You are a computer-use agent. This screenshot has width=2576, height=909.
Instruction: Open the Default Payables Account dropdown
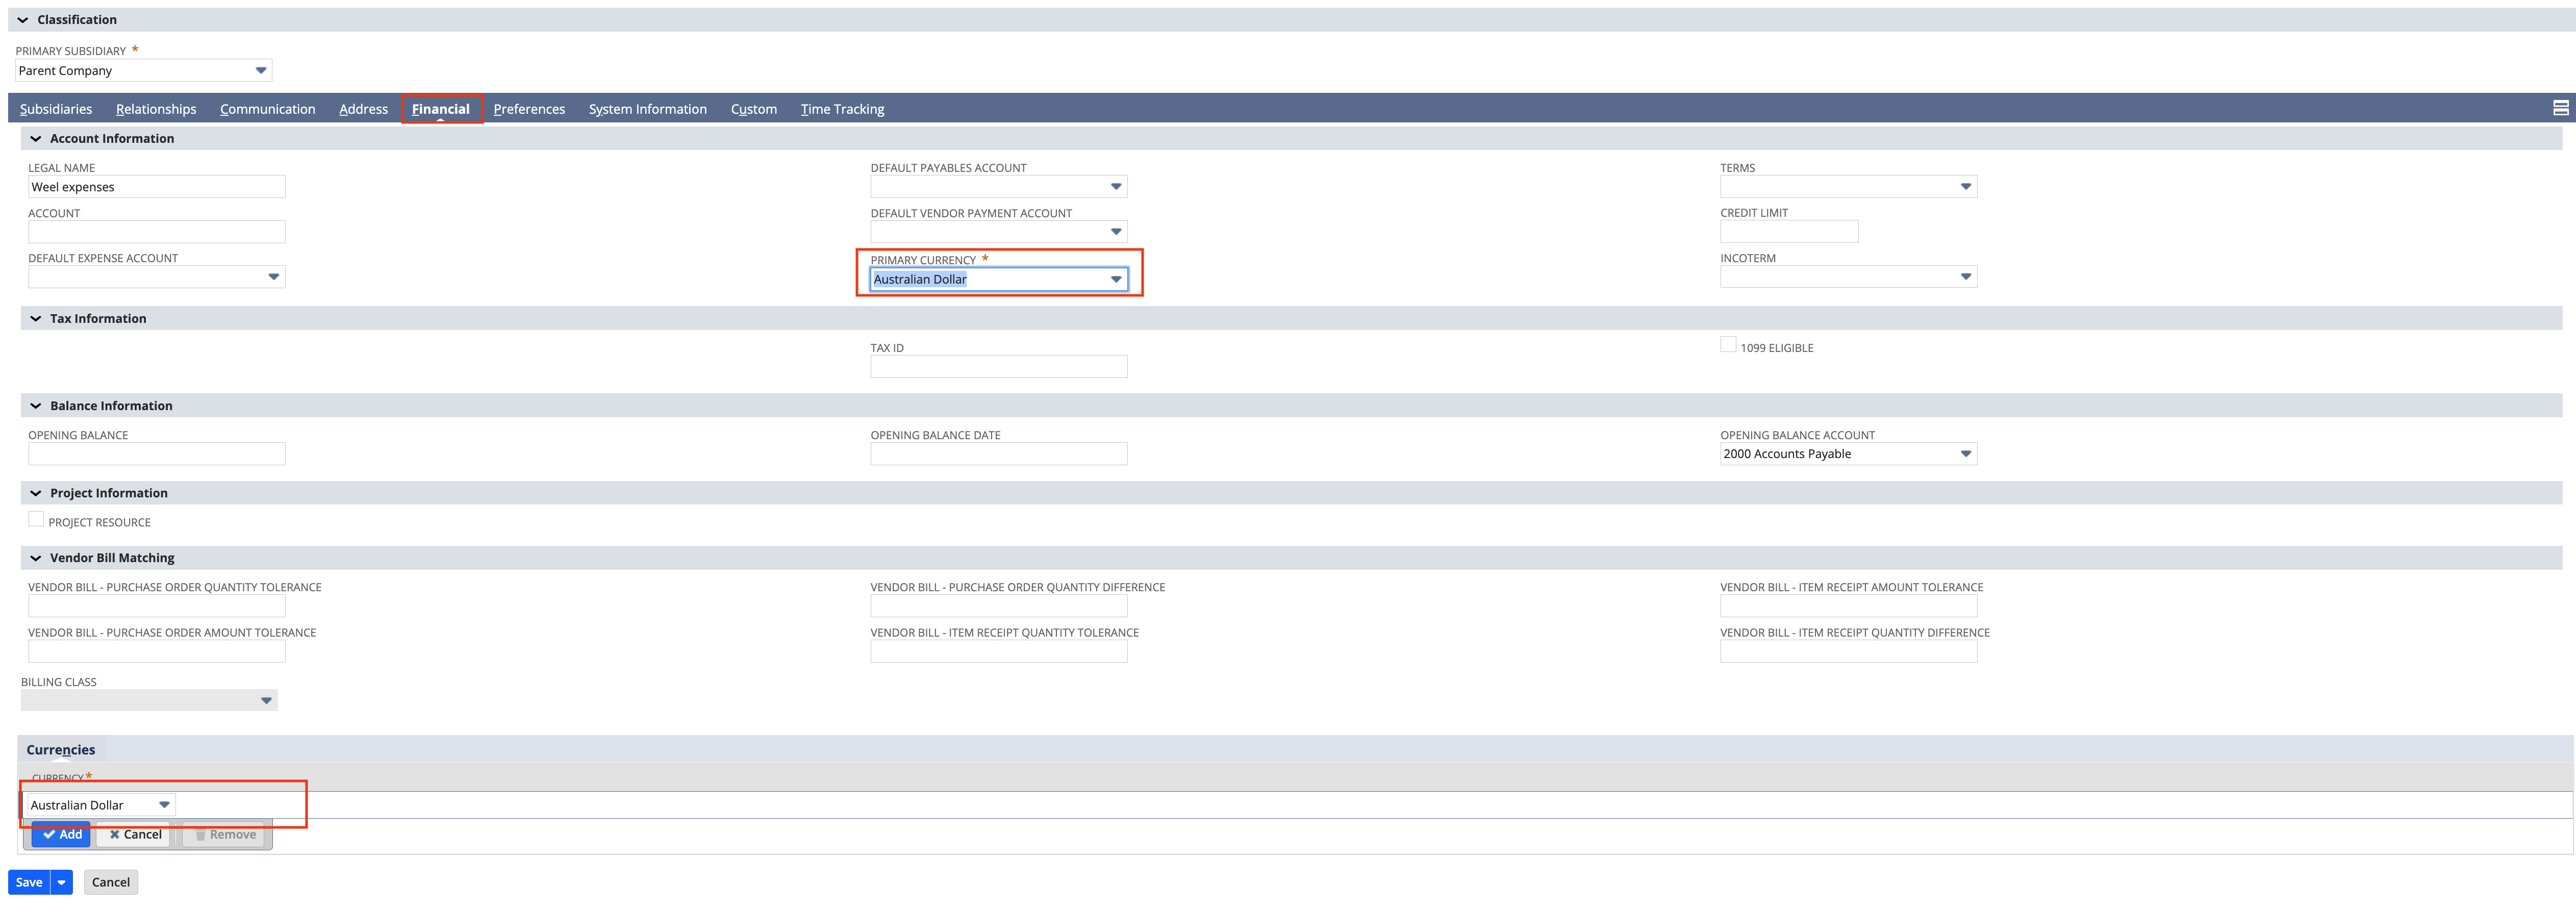tap(1116, 187)
